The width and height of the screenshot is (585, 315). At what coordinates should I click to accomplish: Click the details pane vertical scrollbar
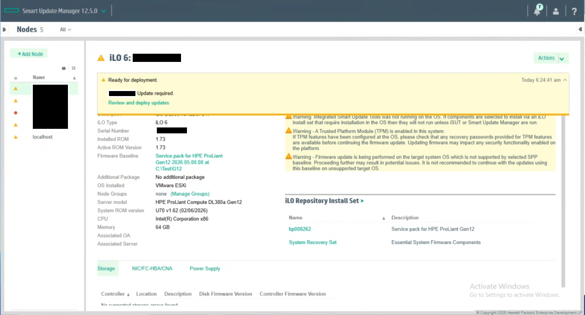[x=564, y=200]
